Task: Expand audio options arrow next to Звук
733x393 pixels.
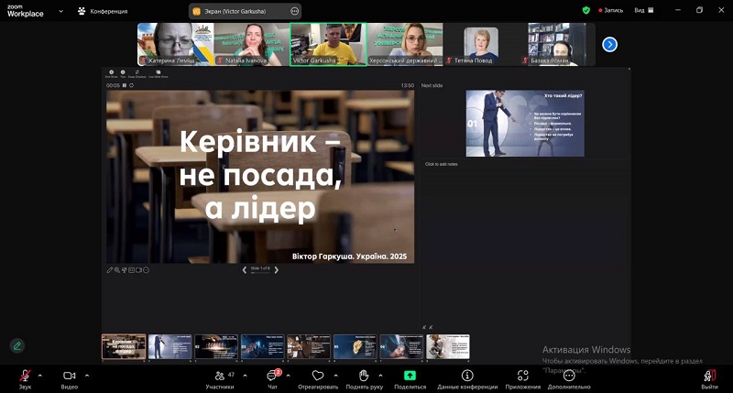Action: tap(42, 374)
